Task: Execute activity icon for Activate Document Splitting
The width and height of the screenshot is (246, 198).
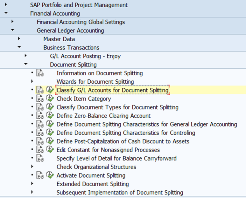Action: (x=50, y=175)
